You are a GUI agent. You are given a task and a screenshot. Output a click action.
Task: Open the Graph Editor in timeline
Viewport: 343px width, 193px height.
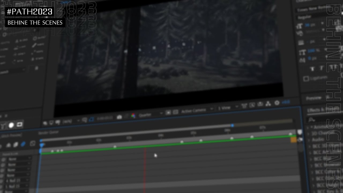[33, 143]
